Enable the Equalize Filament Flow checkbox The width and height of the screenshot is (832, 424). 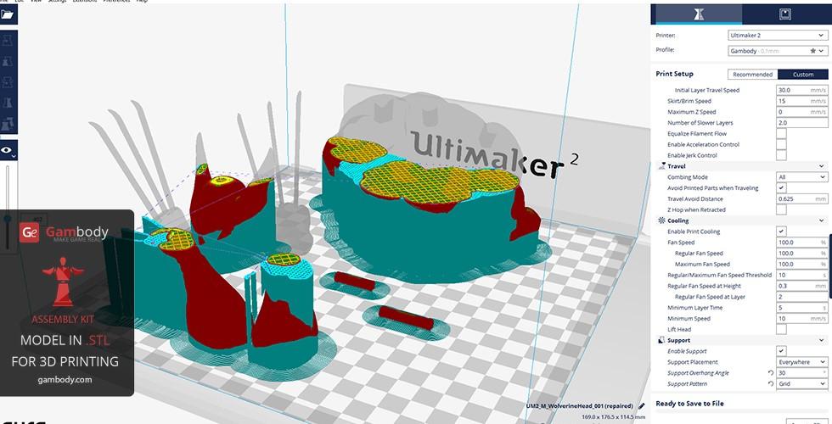[x=781, y=134]
